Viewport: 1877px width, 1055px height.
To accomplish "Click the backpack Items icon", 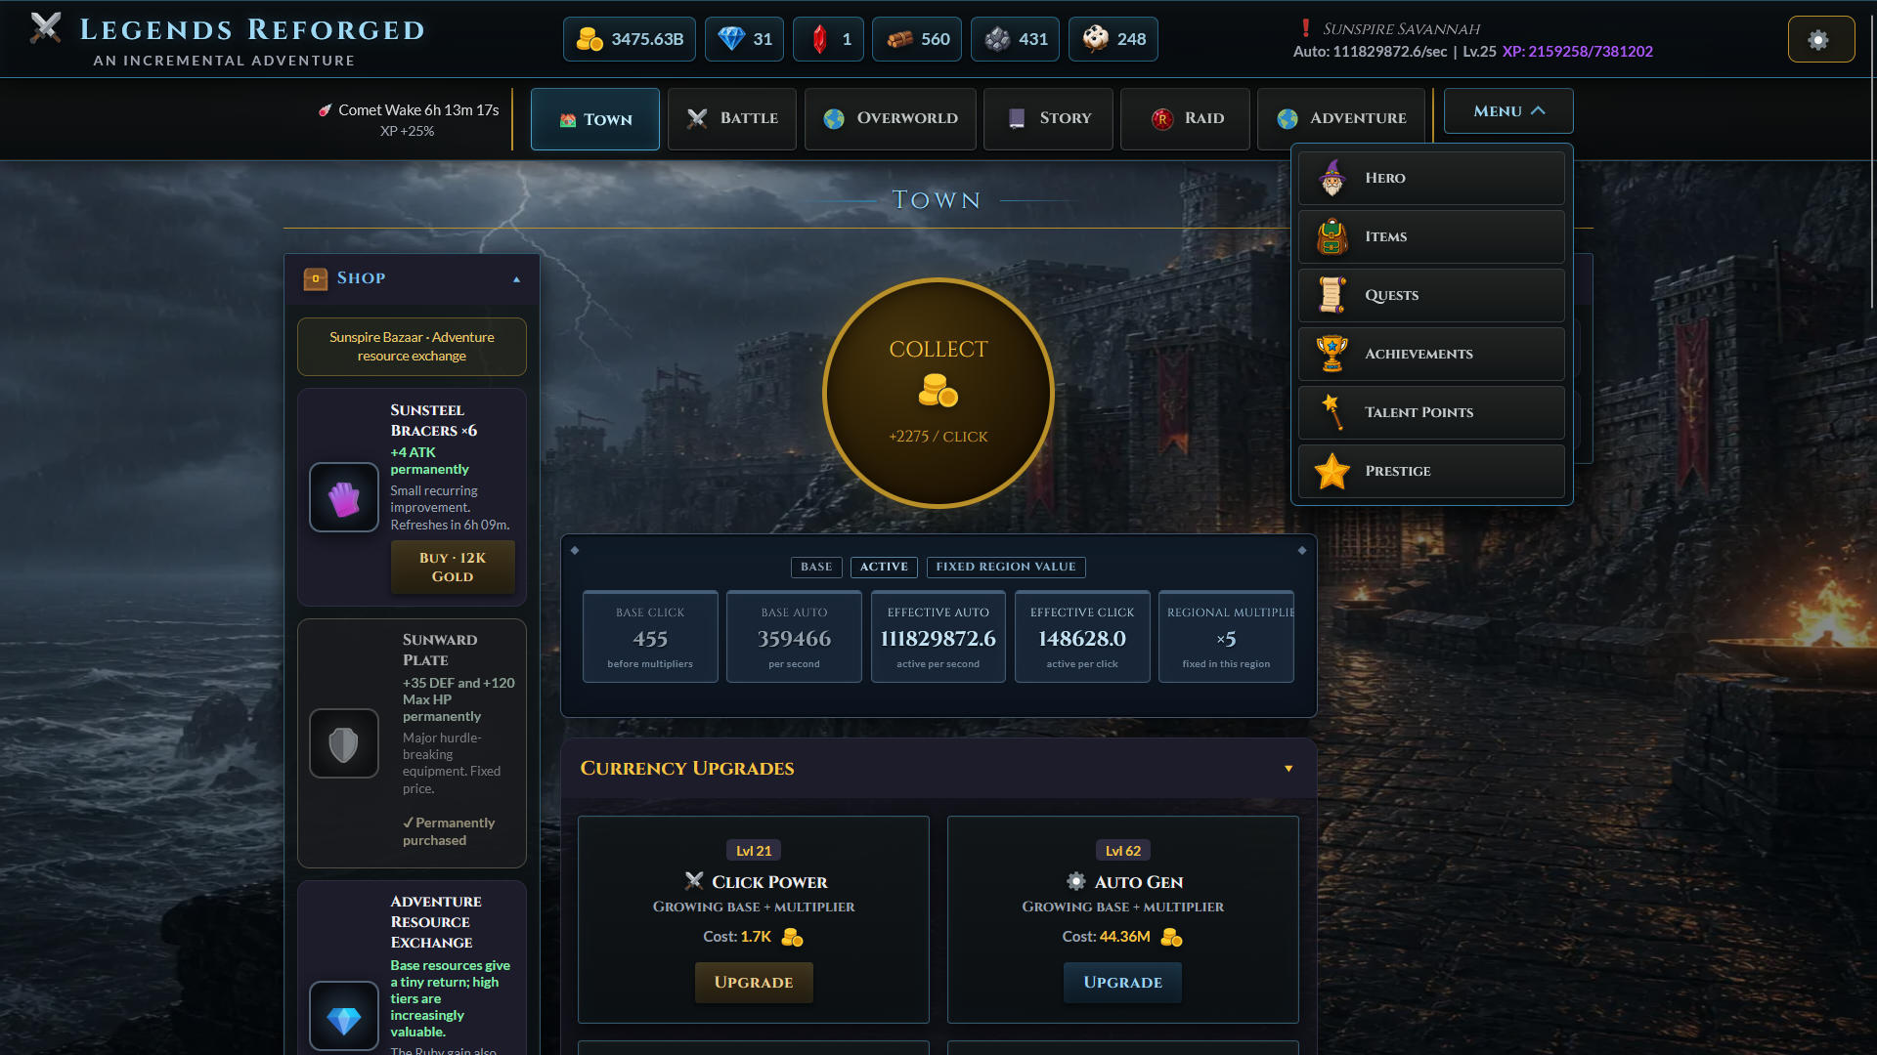I will pos(1331,236).
